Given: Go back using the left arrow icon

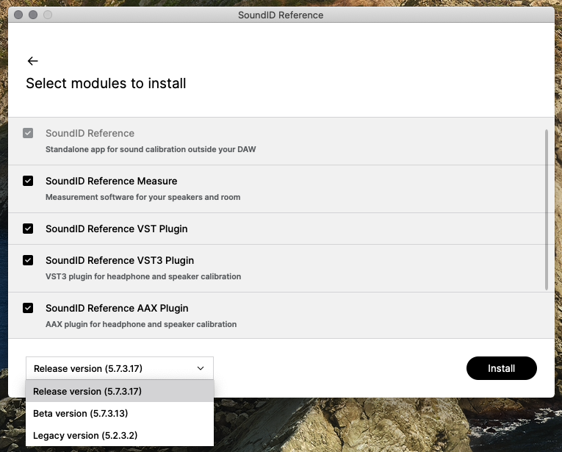Looking at the screenshot, I should (x=32, y=61).
